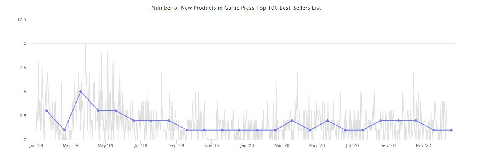
Task: Click the Sep '19 x-axis label
Action: 176,145
